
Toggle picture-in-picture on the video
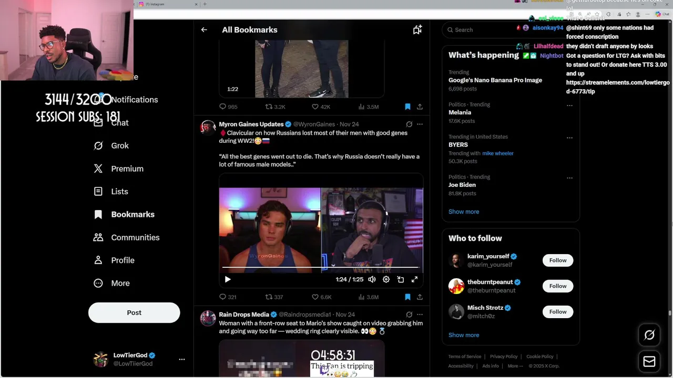pos(400,279)
